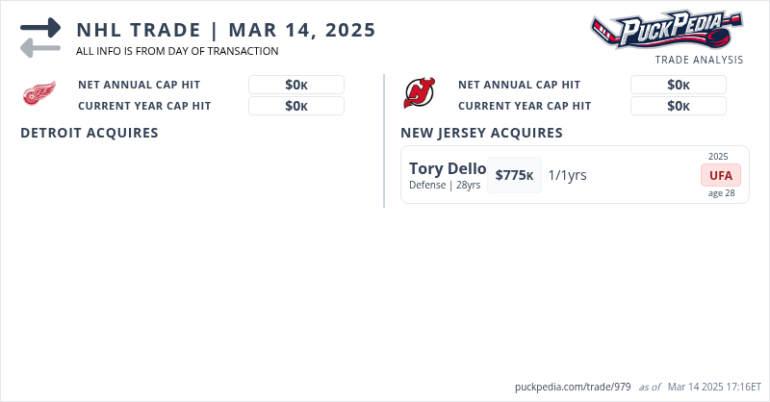Click the Trade Analysis label
770x402 pixels.
(699, 60)
